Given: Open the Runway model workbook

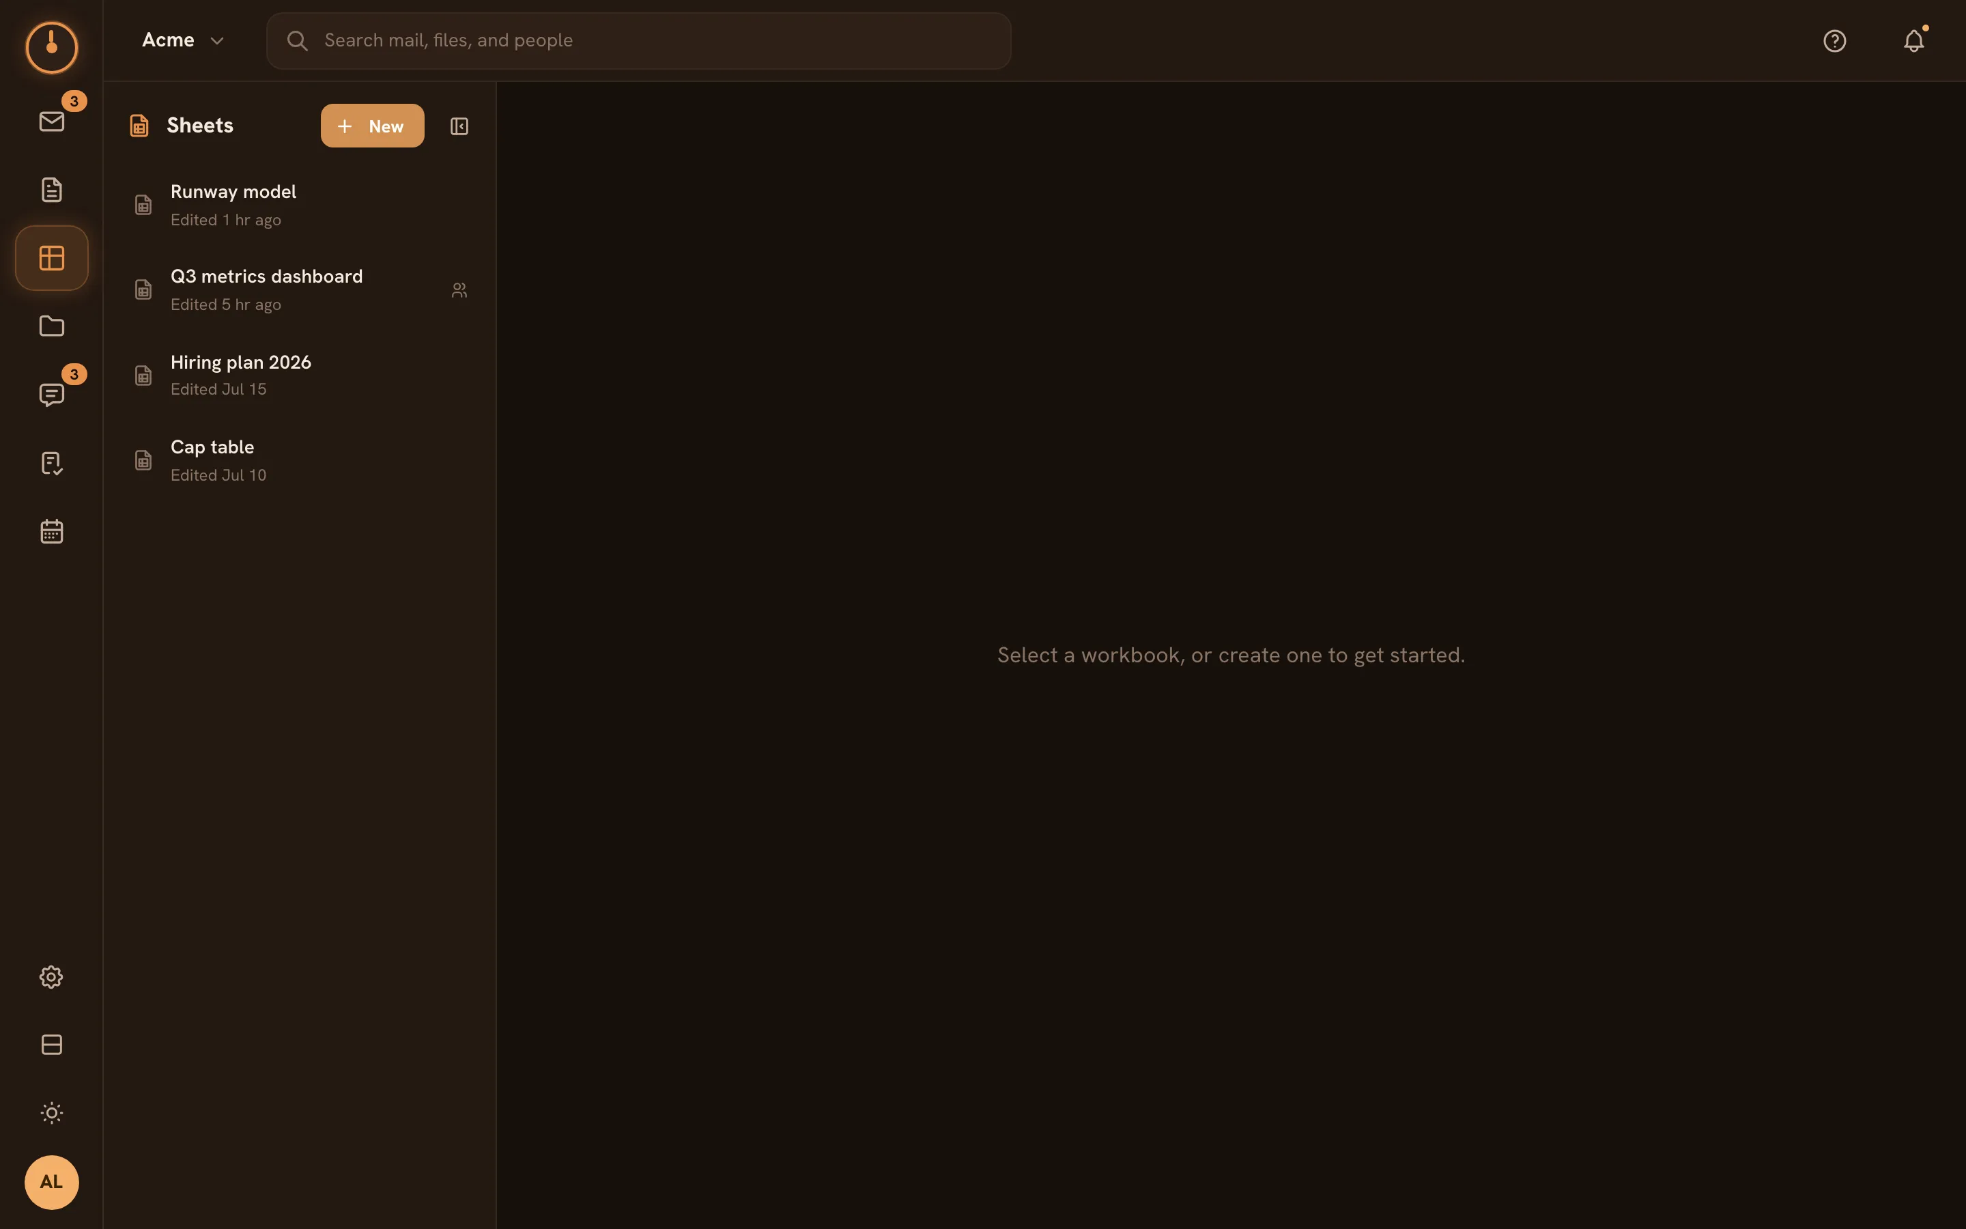Looking at the screenshot, I should (x=300, y=205).
